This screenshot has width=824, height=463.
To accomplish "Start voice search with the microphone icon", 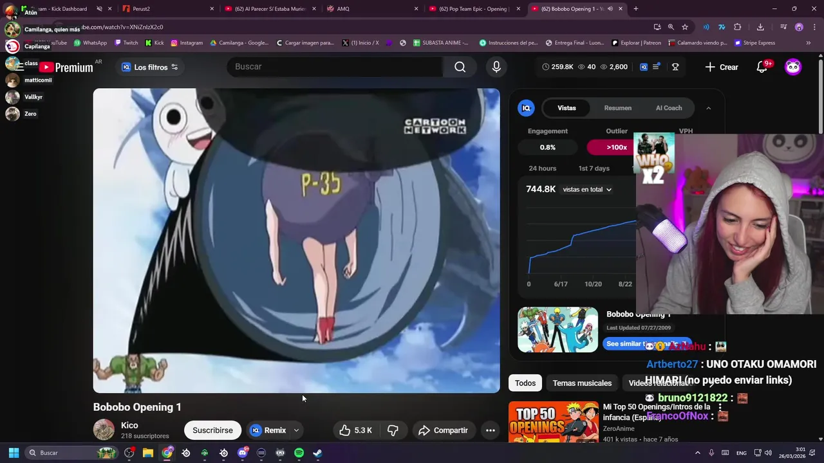I will 496,67.
